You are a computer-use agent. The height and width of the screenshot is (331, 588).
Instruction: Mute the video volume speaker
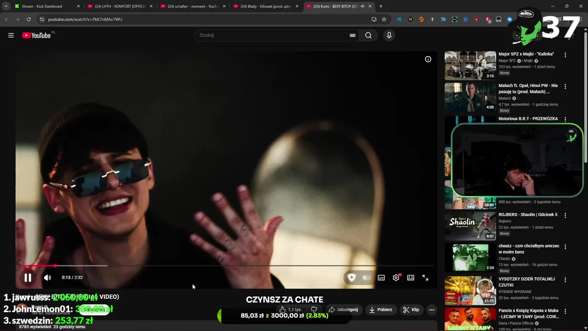coord(47,278)
